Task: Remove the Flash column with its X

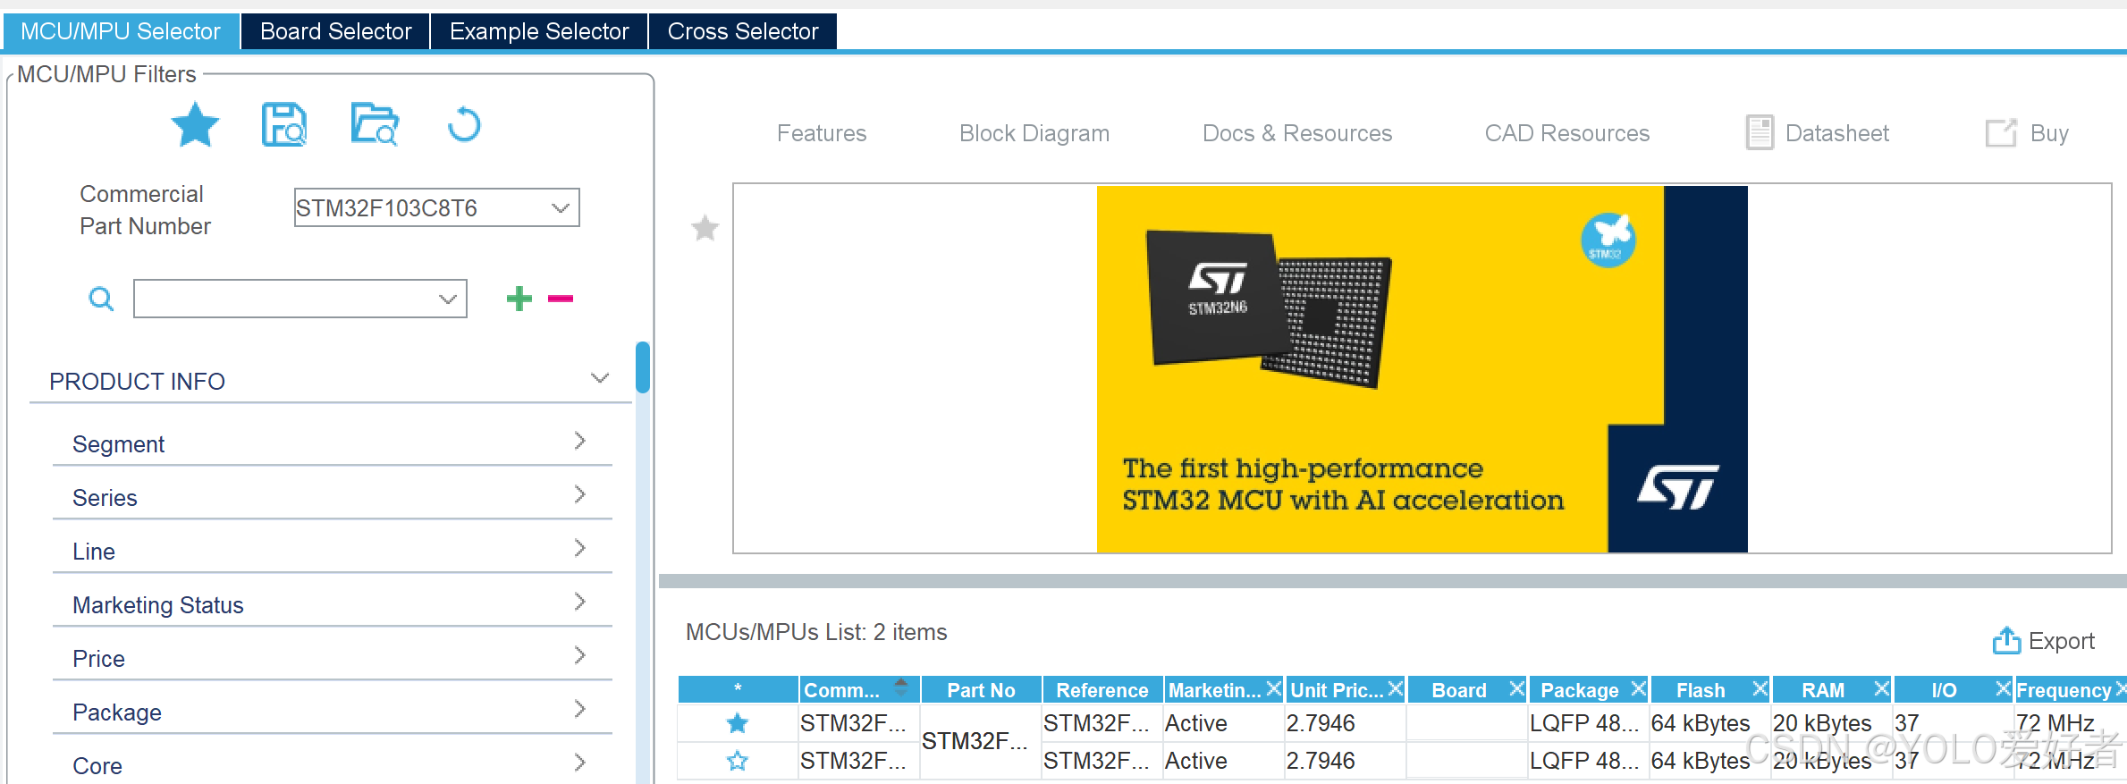Action: (1760, 688)
